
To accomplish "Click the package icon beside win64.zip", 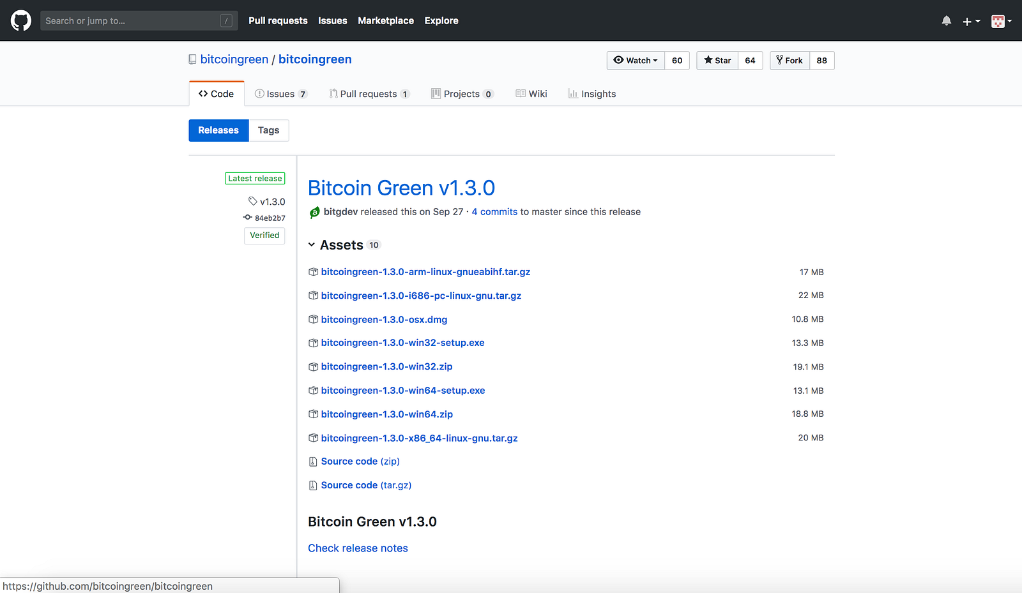I will coord(313,414).
